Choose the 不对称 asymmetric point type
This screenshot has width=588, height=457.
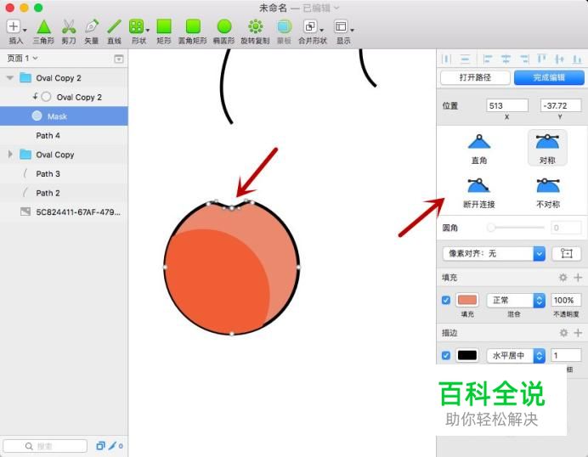548,193
